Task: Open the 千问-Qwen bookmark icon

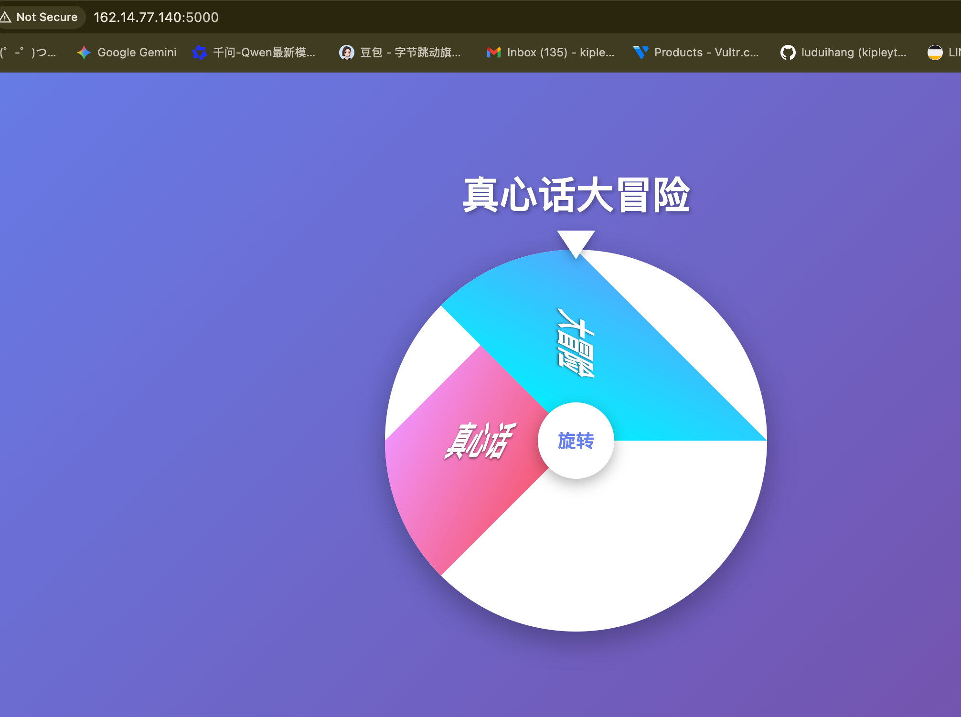Action: [x=200, y=53]
